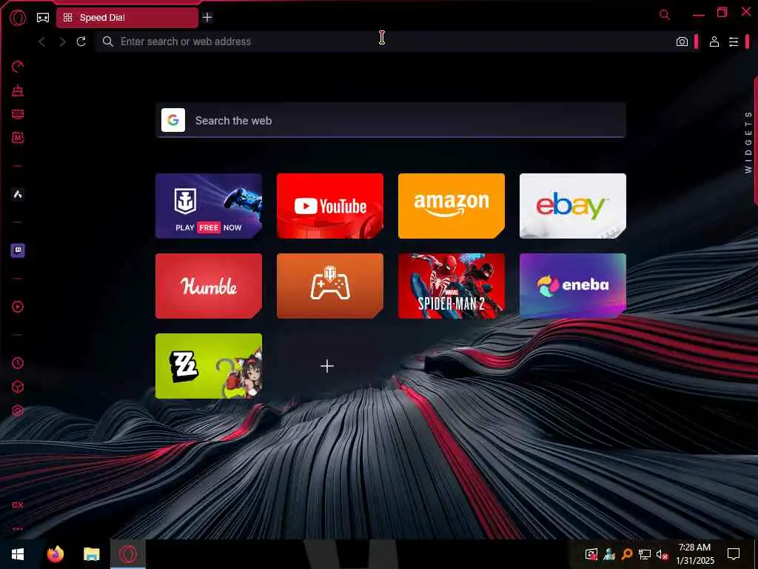
Task: Click the first tray icon with red badge
Action: click(x=591, y=554)
